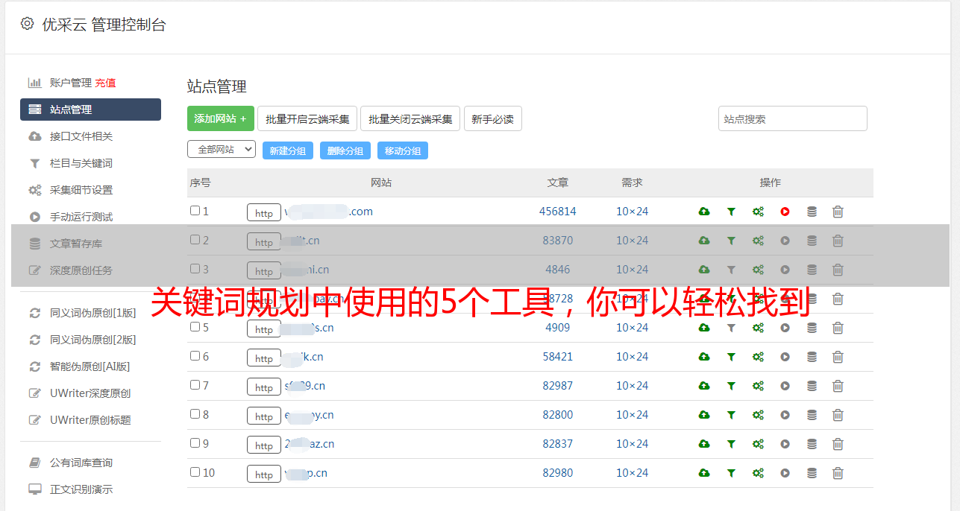Open the http protocol selector in row 8
960x511 pixels.
click(x=264, y=416)
